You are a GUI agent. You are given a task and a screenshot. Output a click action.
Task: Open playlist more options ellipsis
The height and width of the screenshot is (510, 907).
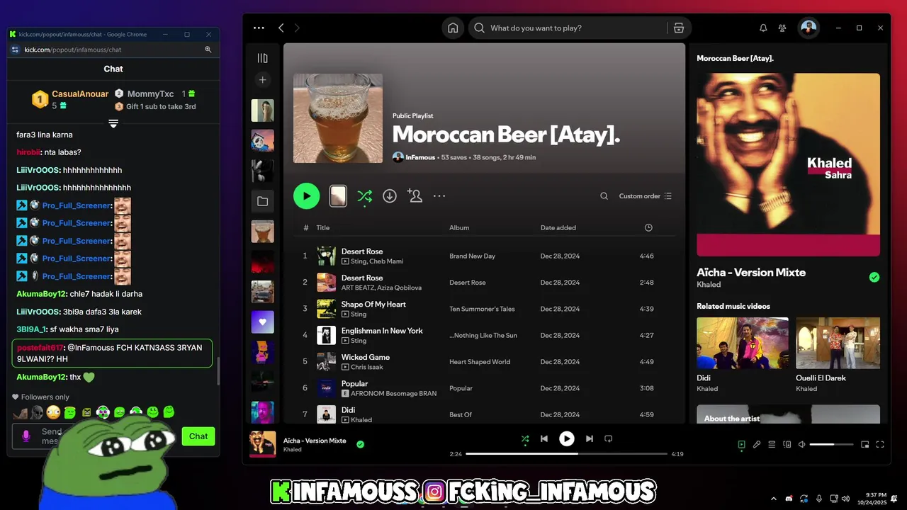(x=439, y=196)
